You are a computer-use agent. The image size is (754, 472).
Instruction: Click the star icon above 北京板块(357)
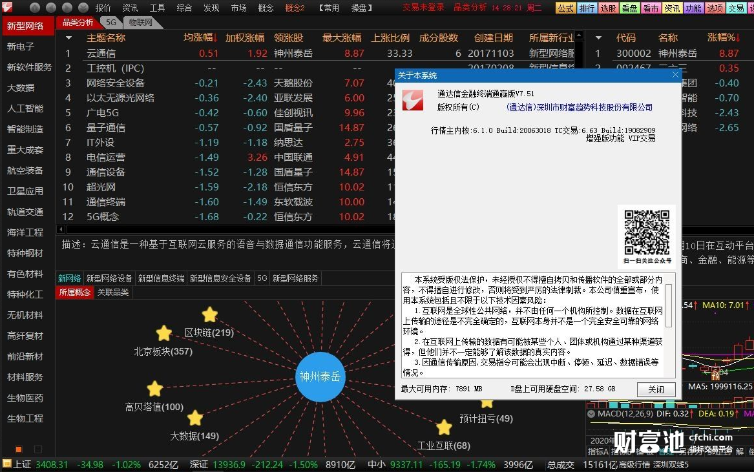(x=164, y=333)
